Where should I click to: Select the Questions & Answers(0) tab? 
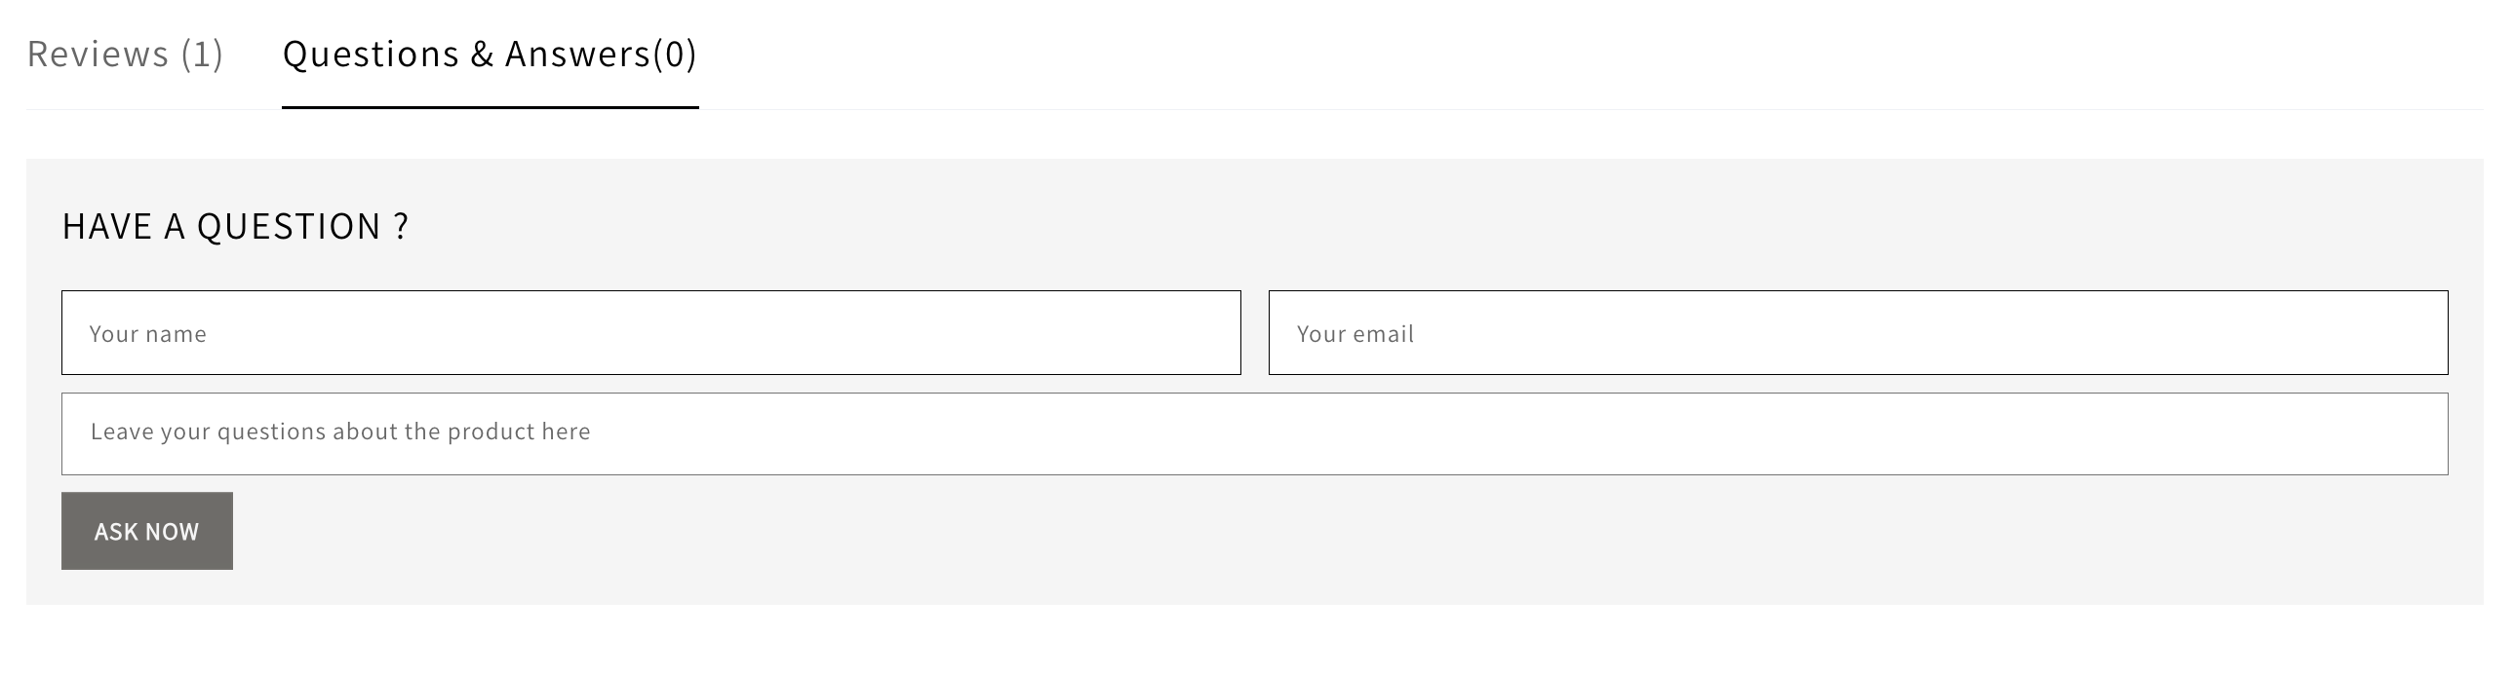pos(490,54)
